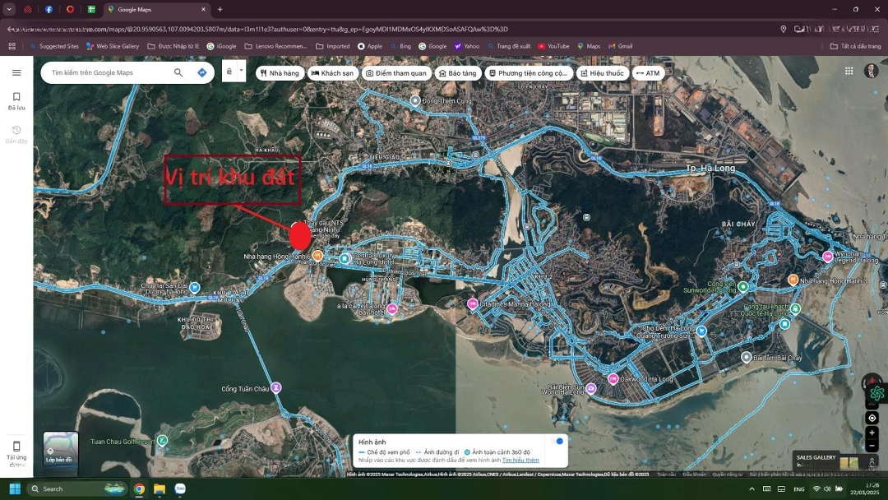Open the tab search dropdown arrow
This screenshot has width=888, height=500.
[9, 10]
